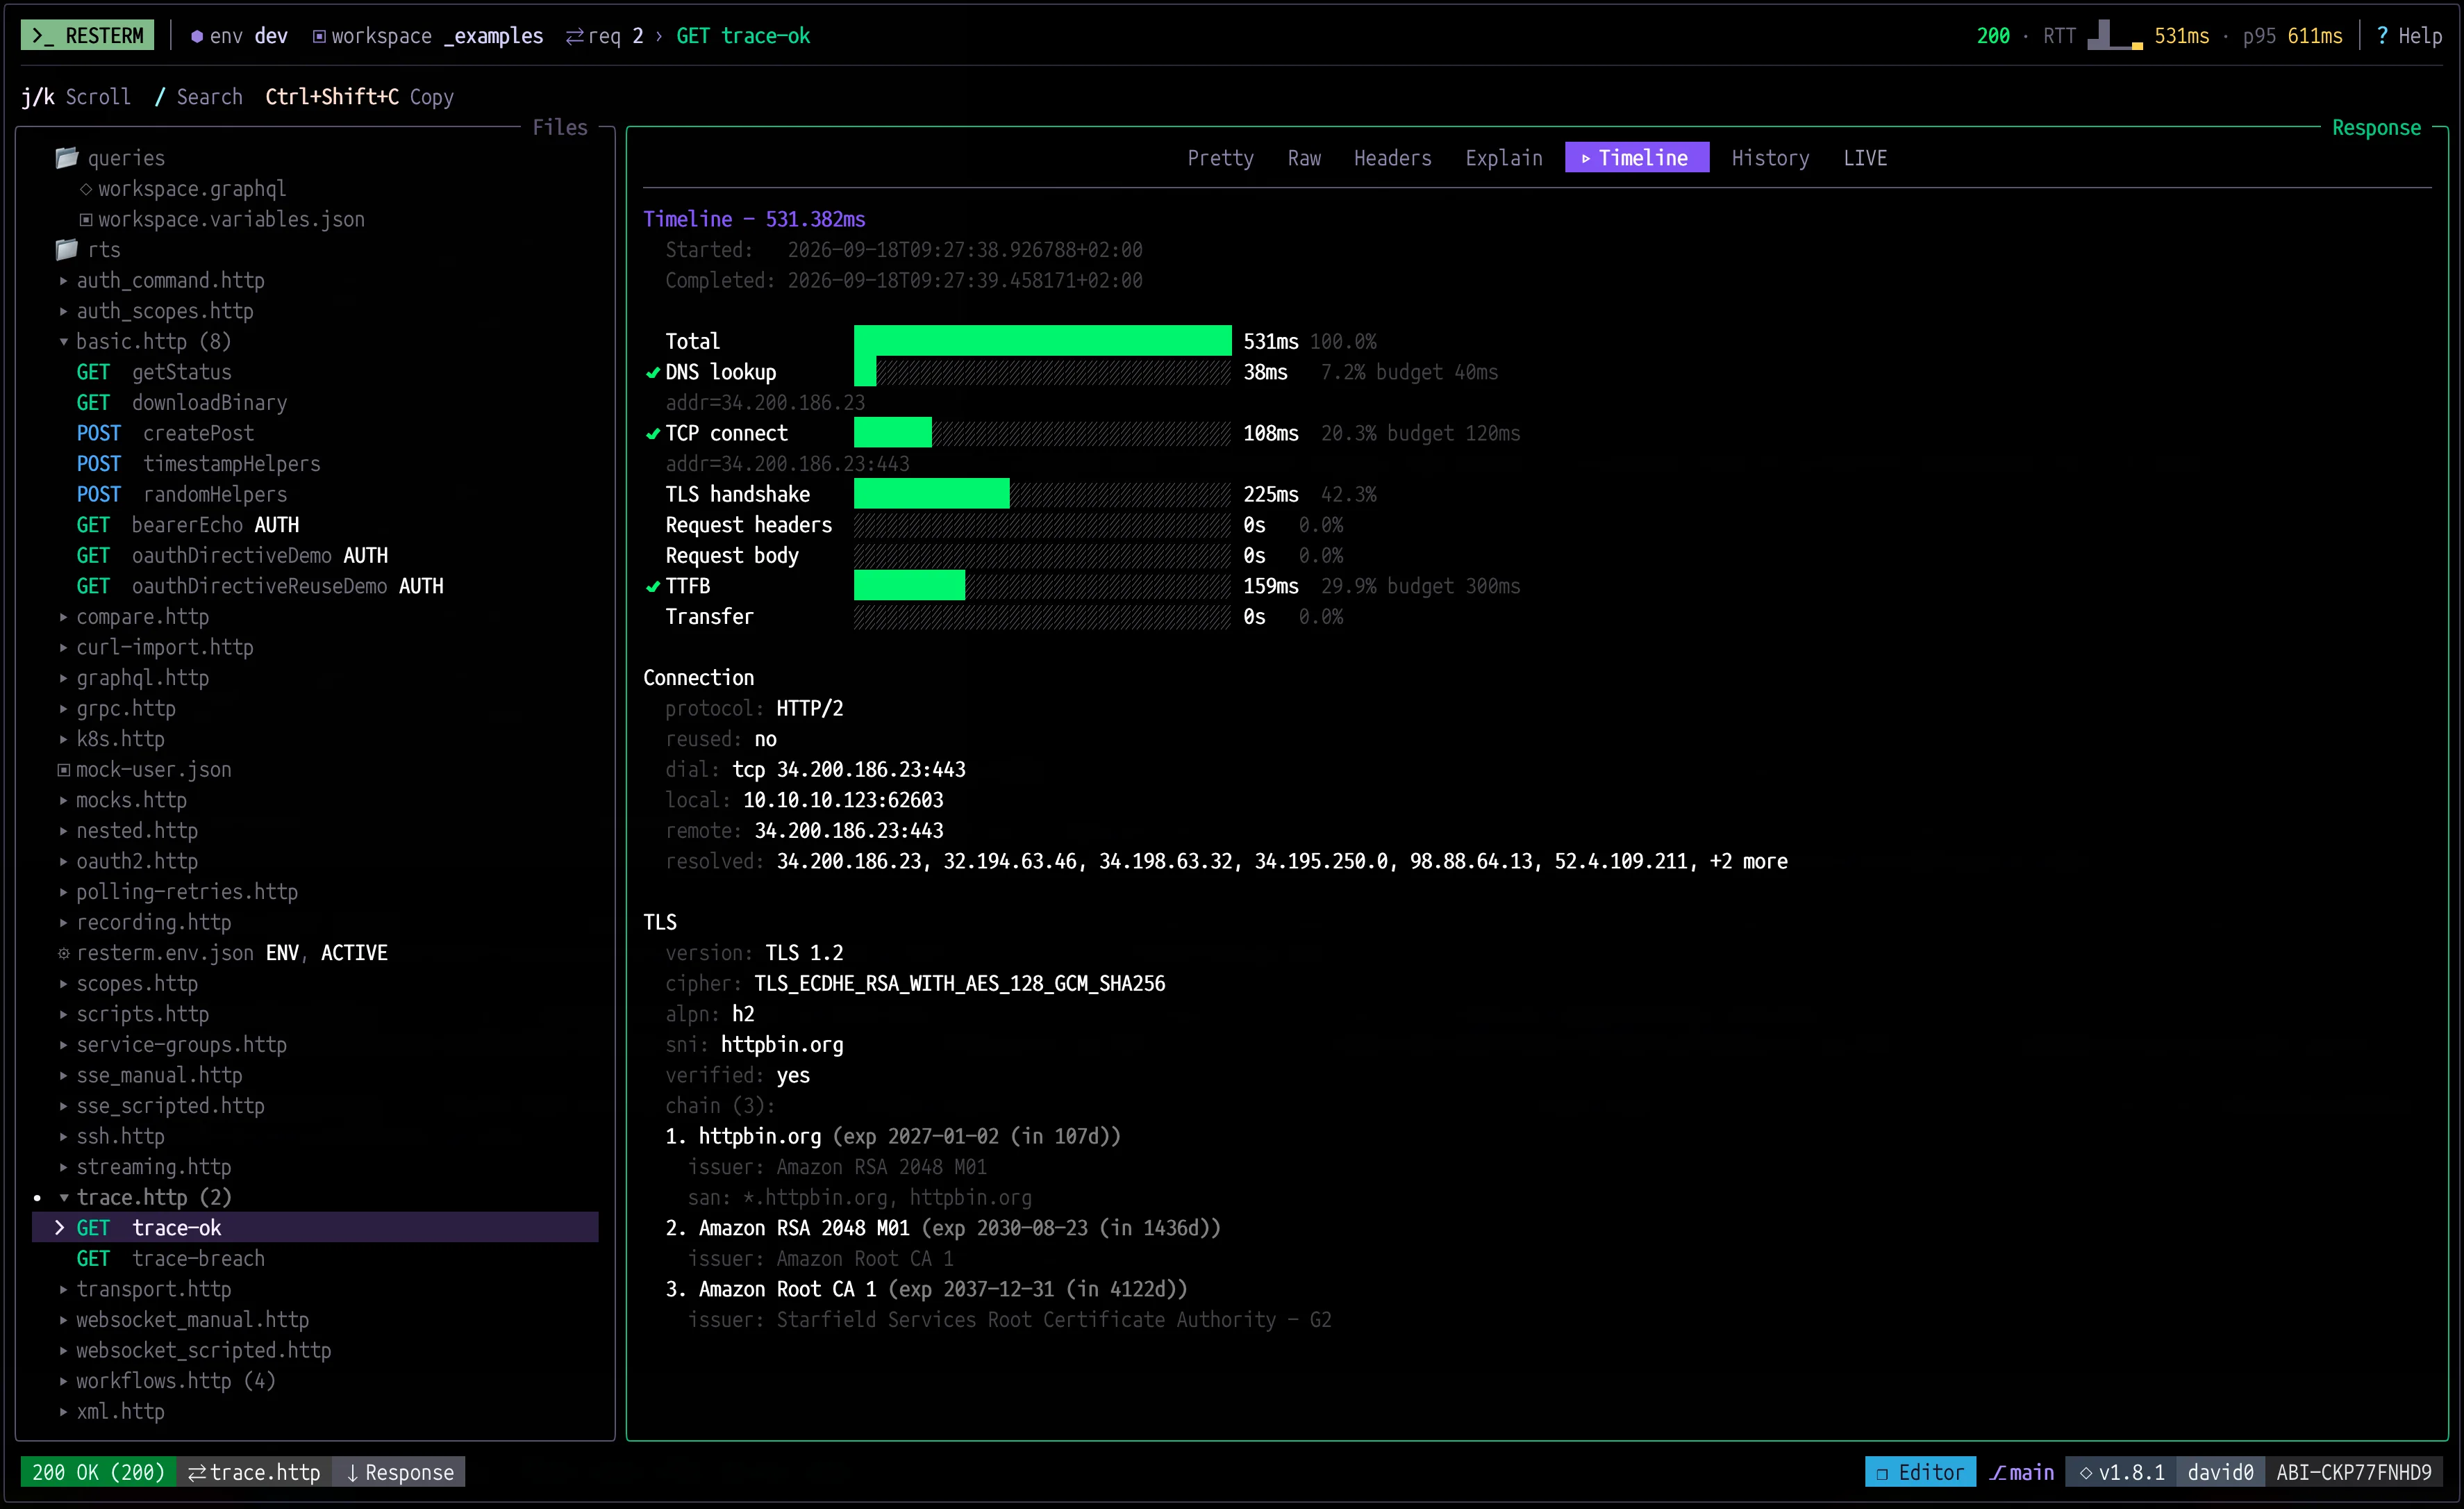
Task: Switch to the Raw tab
Action: point(1304,158)
